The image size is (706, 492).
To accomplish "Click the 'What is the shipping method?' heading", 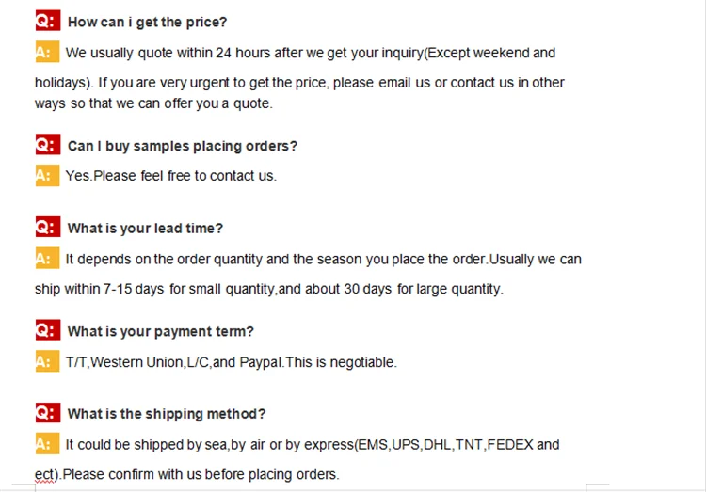I will tap(167, 414).
